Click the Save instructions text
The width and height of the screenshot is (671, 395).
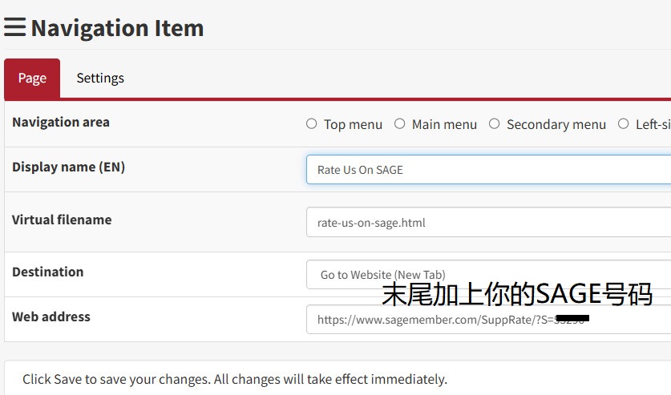tap(235, 380)
